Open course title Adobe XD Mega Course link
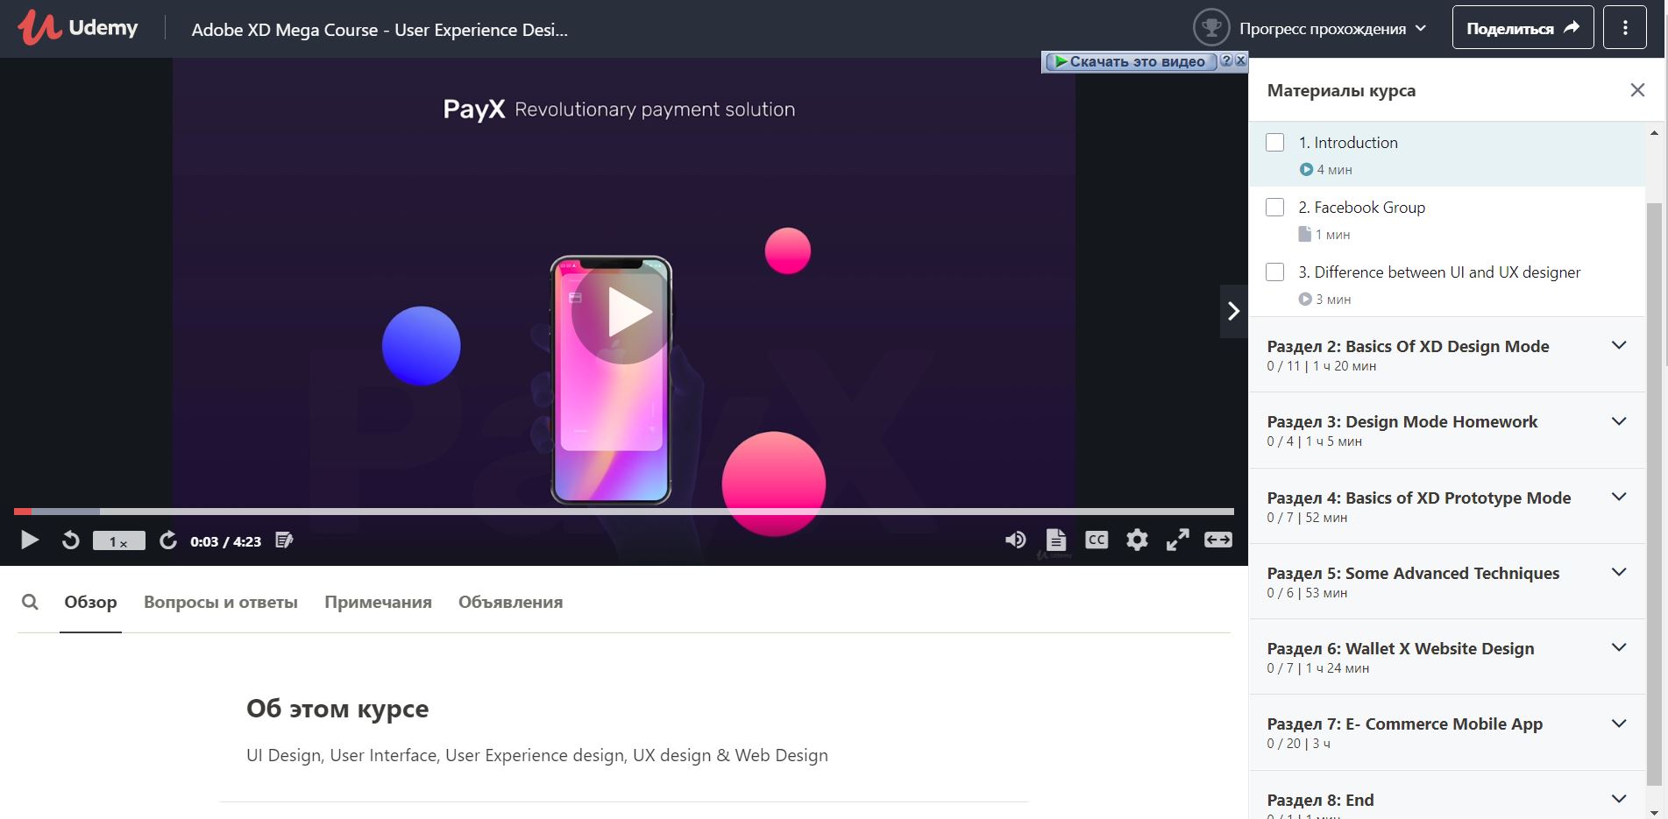This screenshot has height=819, width=1668. click(x=380, y=30)
